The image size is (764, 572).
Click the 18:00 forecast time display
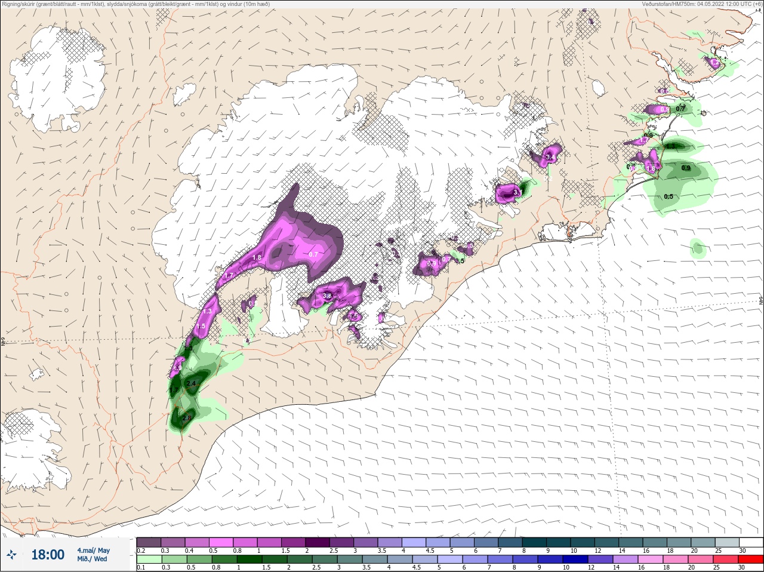tap(48, 555)
